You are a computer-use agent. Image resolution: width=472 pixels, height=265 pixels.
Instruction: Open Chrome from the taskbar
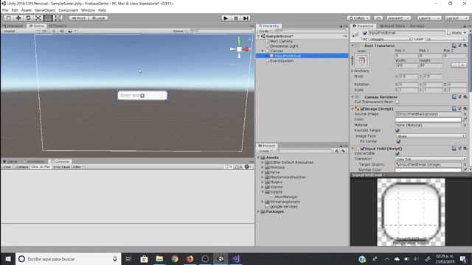click(x=175, y=258)
